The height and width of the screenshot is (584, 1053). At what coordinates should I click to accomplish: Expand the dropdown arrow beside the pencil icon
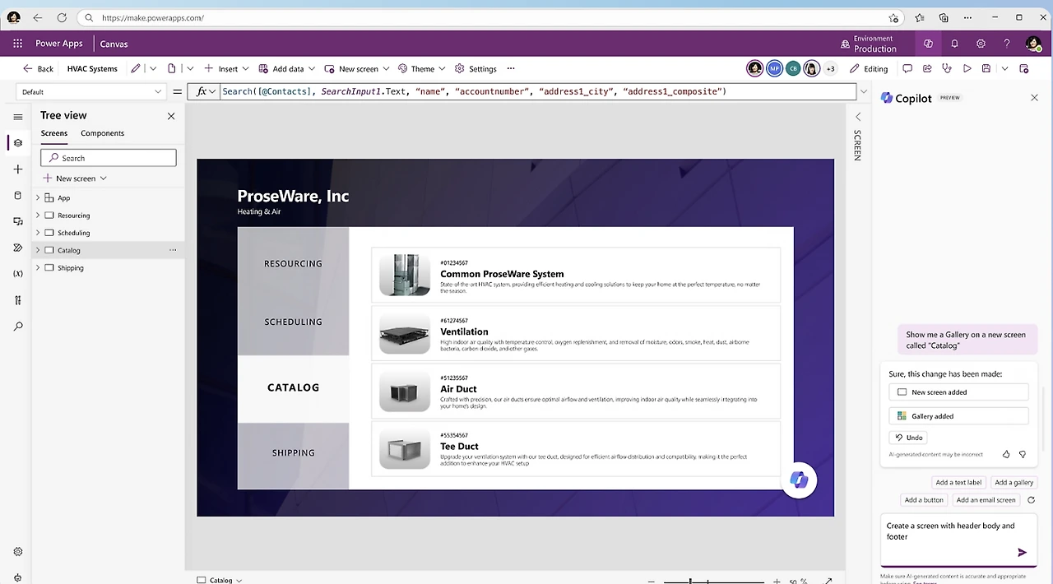[x=153, y=69]
